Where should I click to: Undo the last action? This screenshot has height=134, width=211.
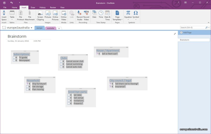pos(12,3)
